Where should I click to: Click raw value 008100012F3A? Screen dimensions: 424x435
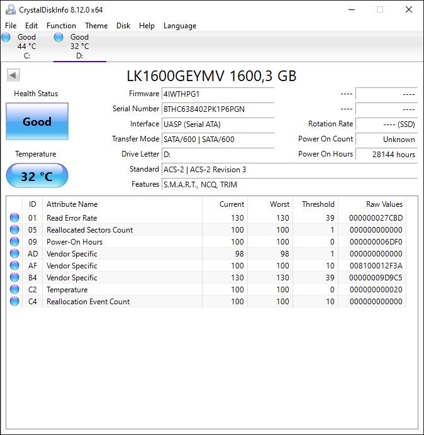click(376, 266)
